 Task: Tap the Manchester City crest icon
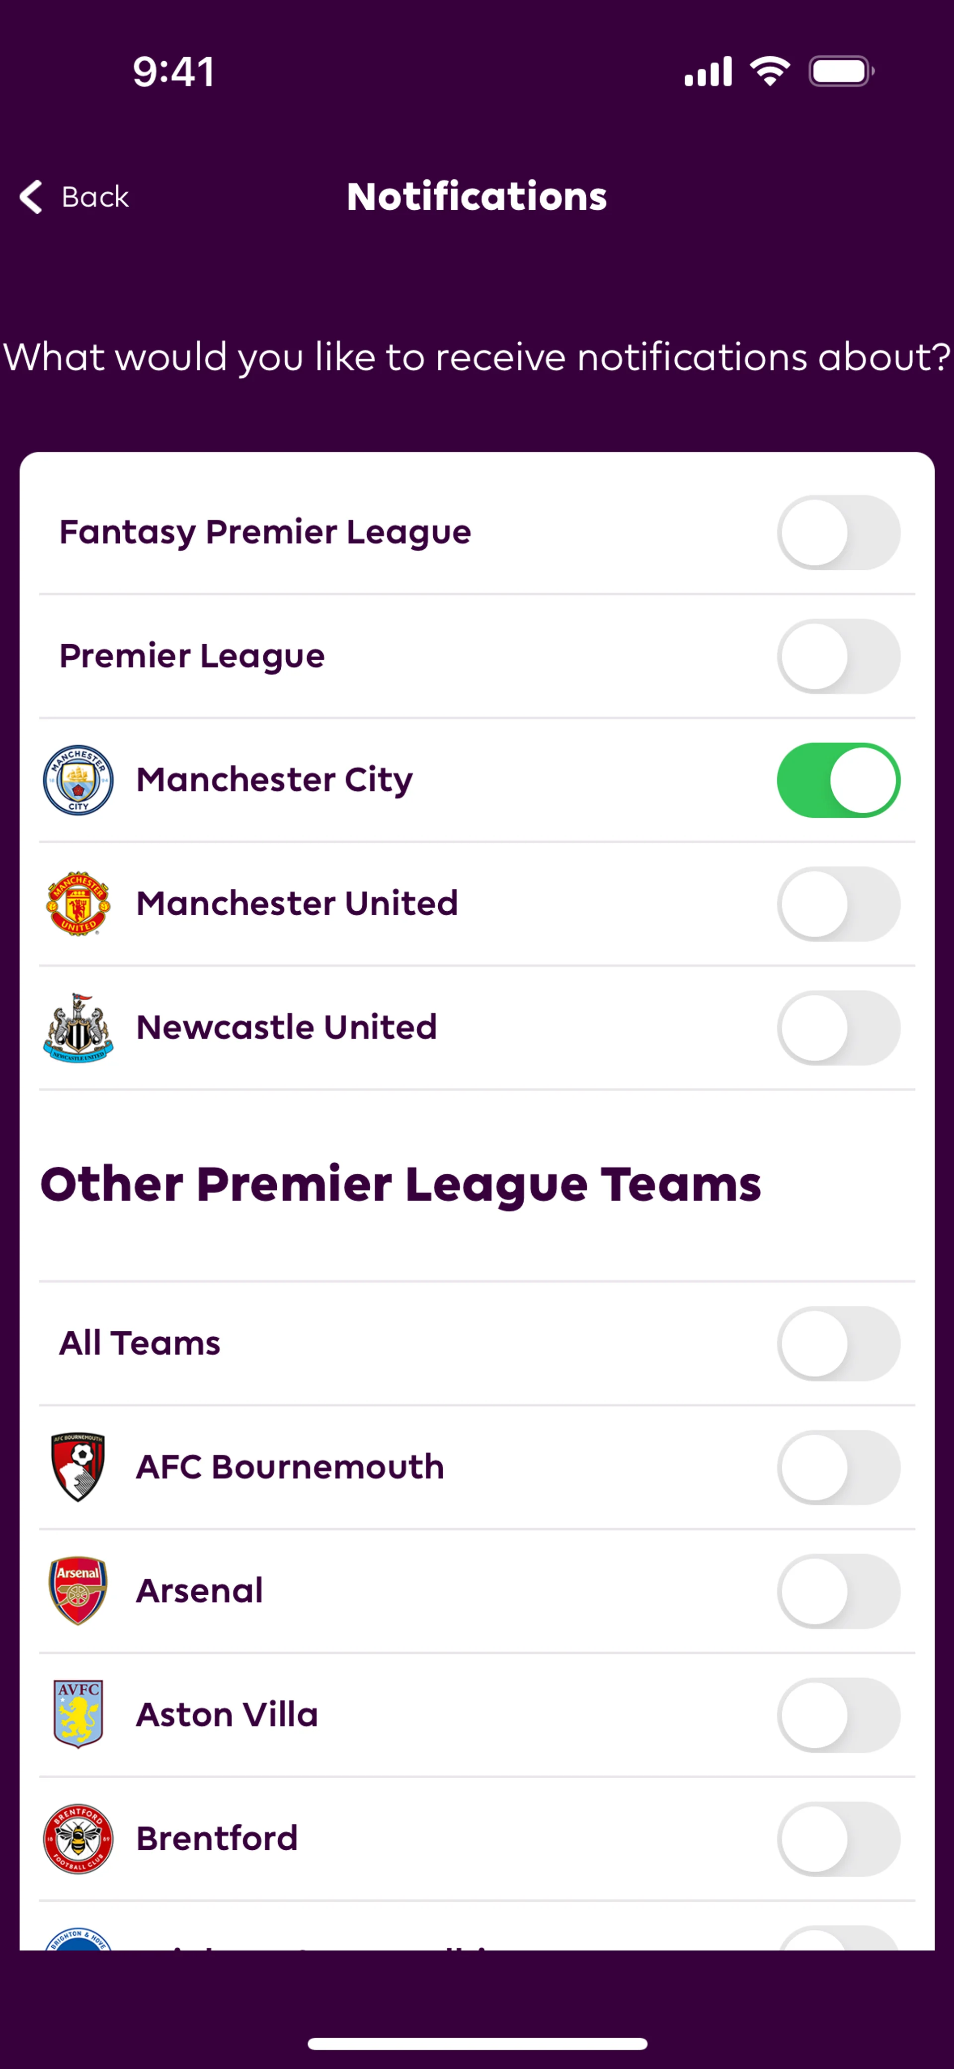coord(78,780)
